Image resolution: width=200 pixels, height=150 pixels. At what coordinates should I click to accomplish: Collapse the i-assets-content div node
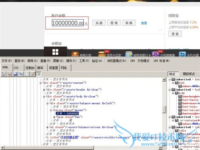pos(40,83)
